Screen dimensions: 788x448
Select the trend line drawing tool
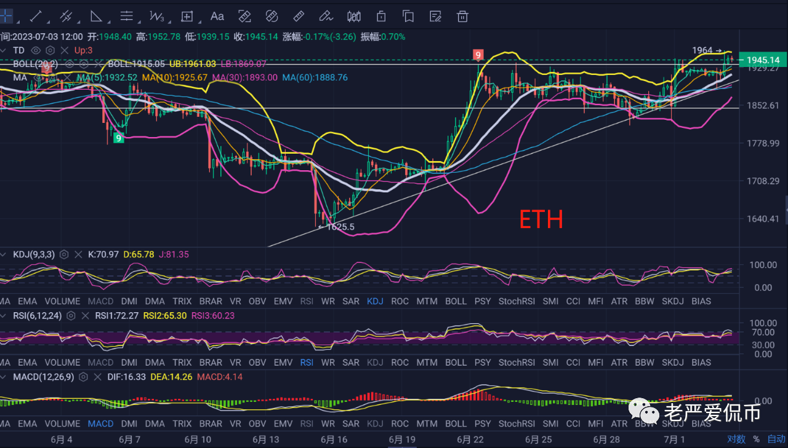pyautogui.click(x=35, y=16)
